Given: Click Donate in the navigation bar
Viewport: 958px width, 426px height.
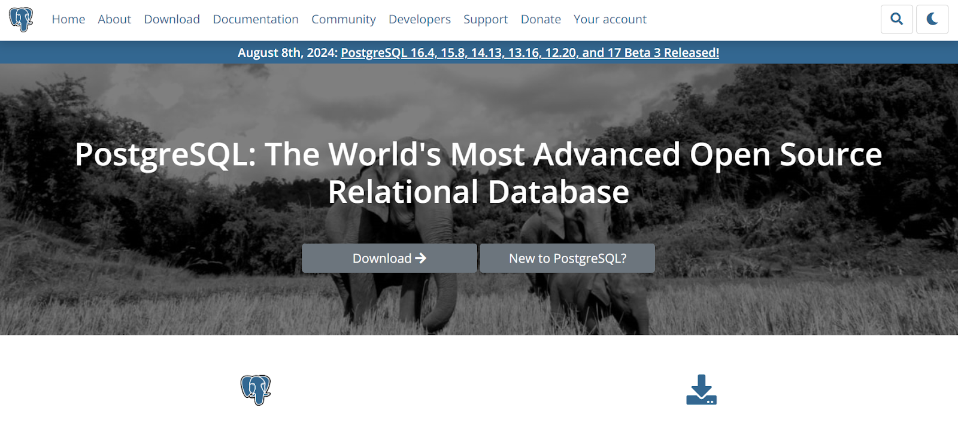Looking at the screenshot, I should click(x=541, y=19).
